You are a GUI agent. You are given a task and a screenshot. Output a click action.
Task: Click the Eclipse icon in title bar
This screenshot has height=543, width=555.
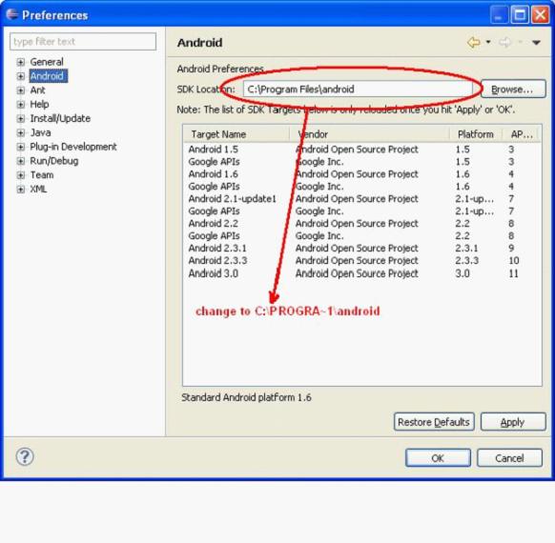tap(12, 15)
